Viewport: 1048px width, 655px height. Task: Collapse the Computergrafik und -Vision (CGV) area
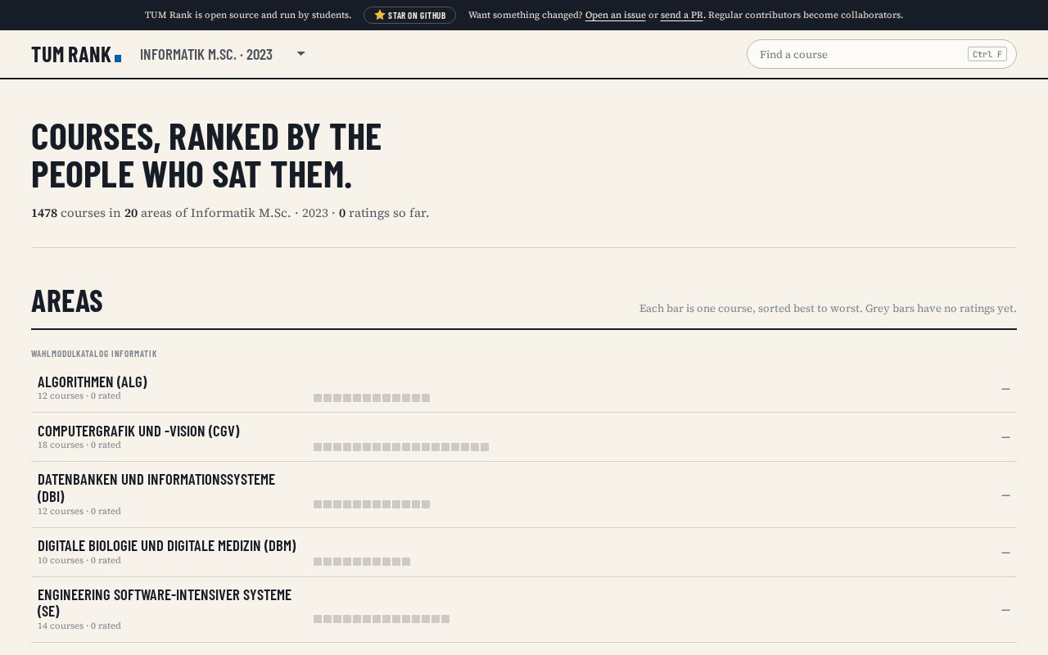1005,437
